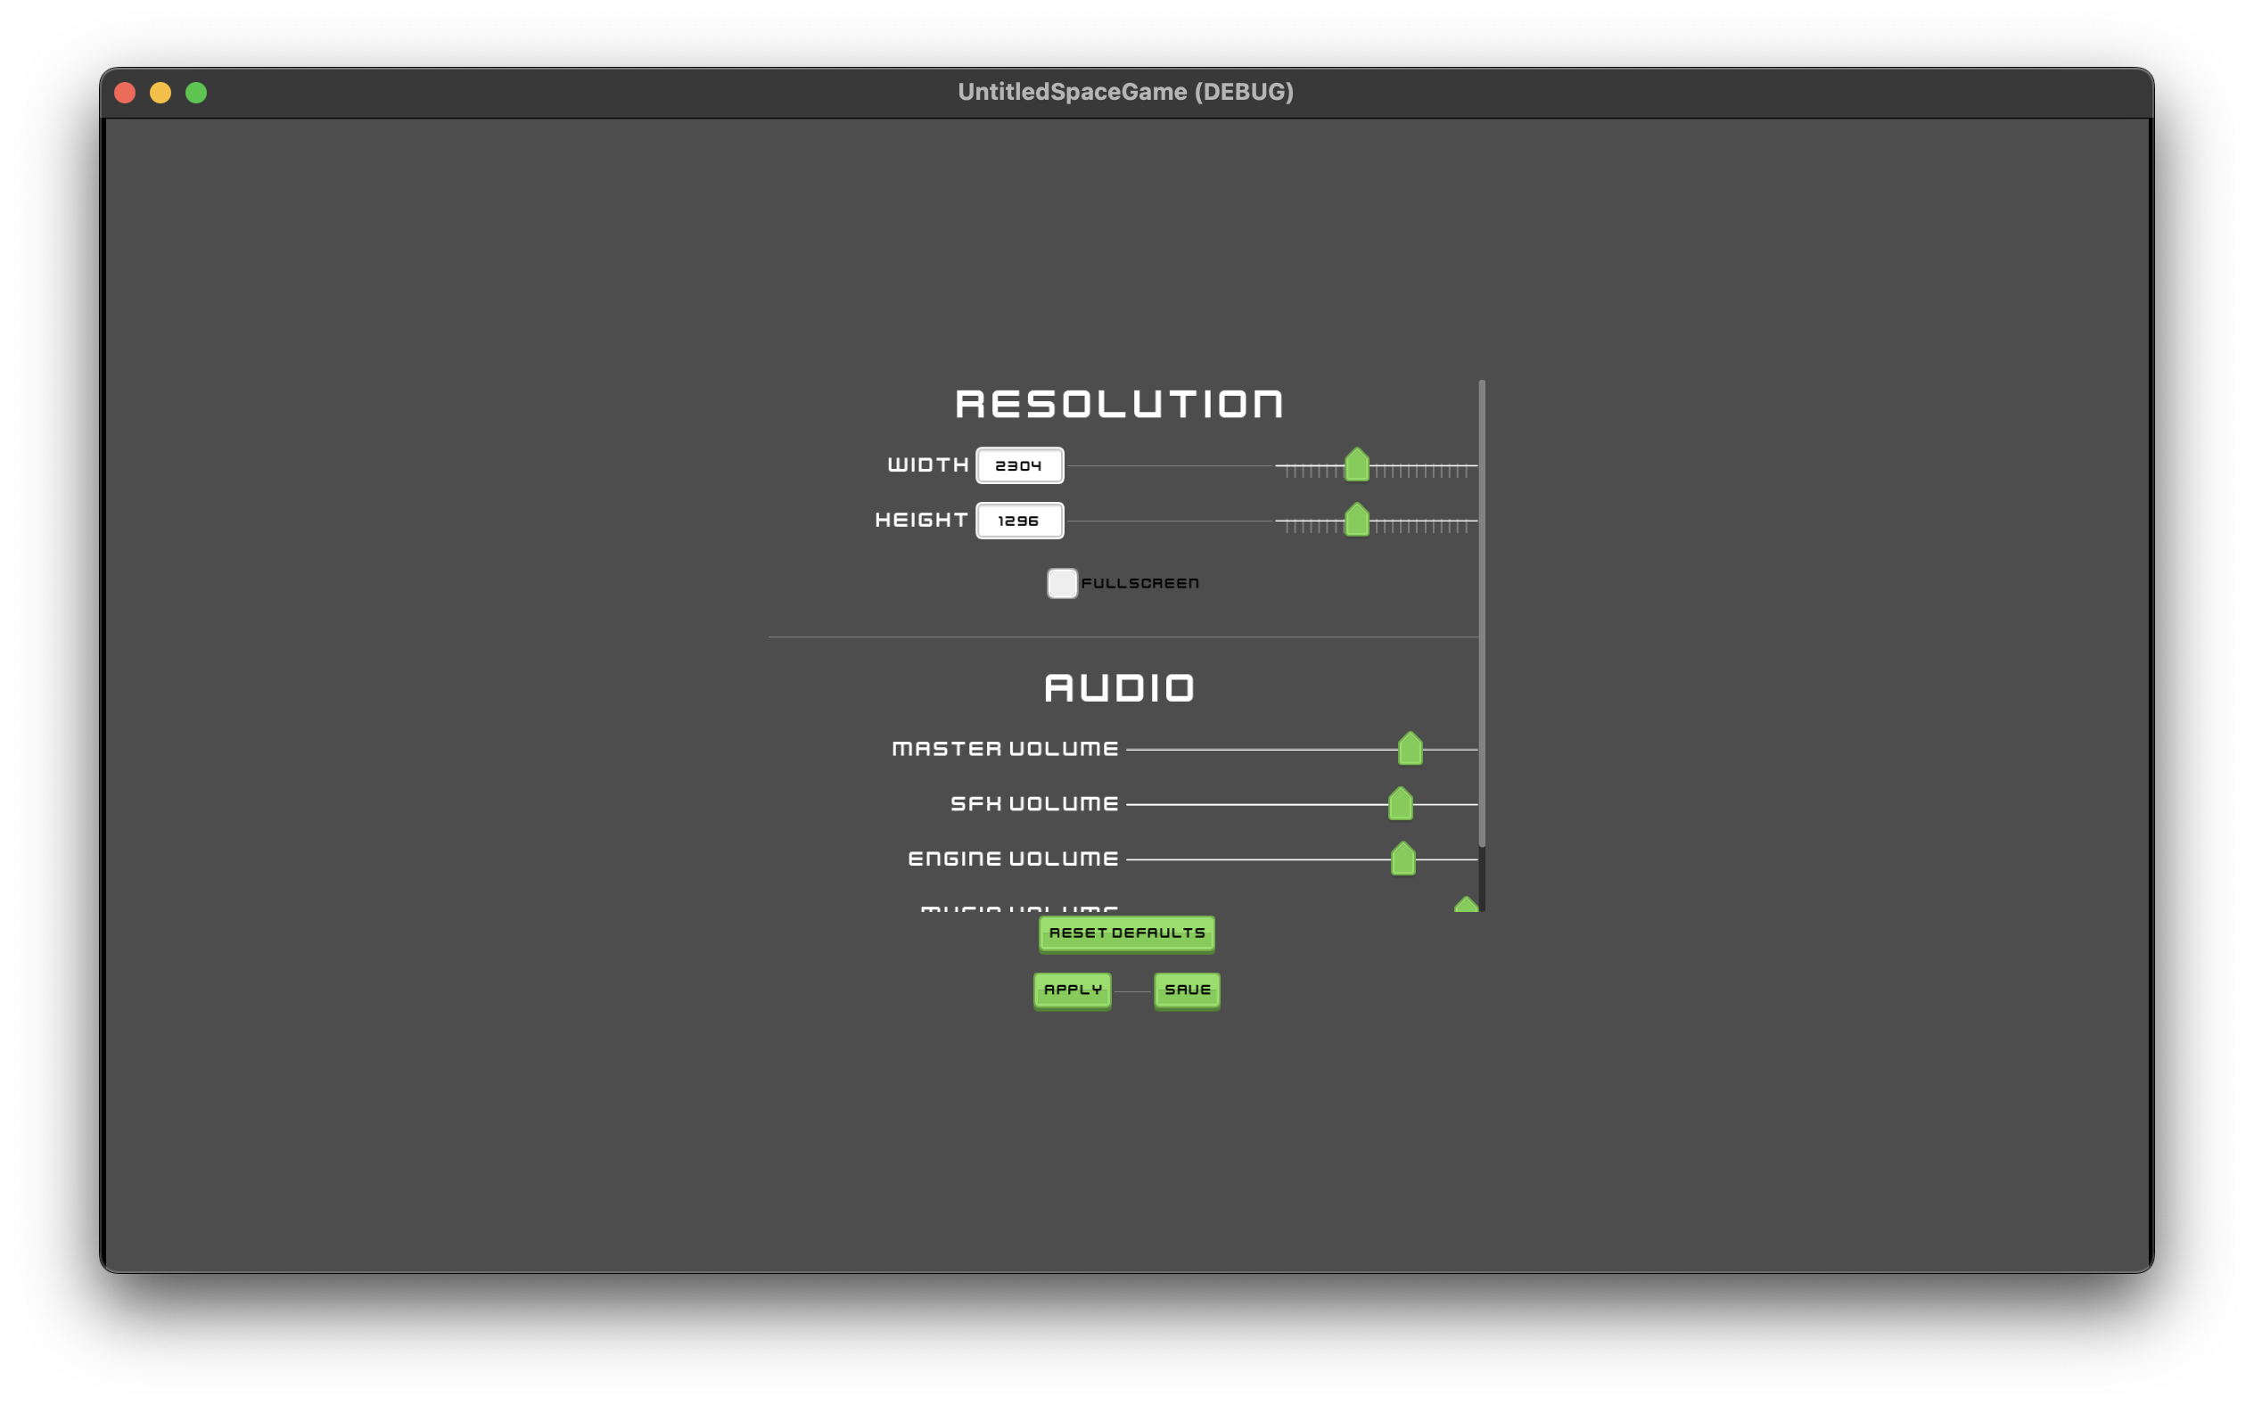Image resolution: width=2254 pixels, height=1405 pixels.
Task: Click the Master Volume label
Action: [1007, 747]
